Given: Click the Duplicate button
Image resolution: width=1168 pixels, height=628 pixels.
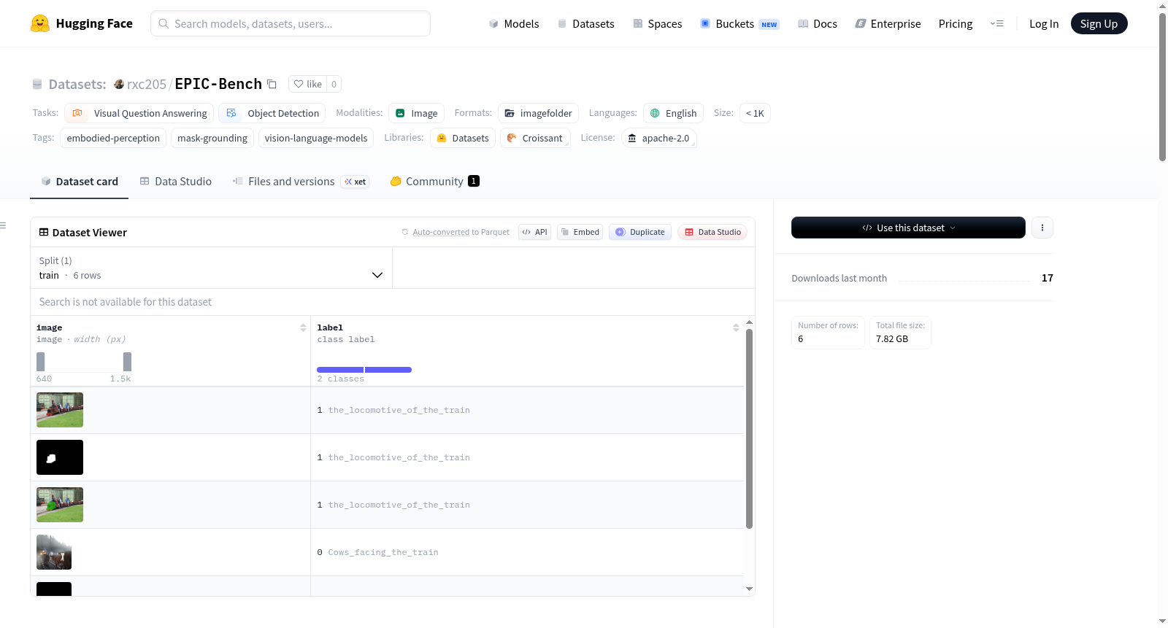Looking at the screenshot, I should (x=640, y=232).
